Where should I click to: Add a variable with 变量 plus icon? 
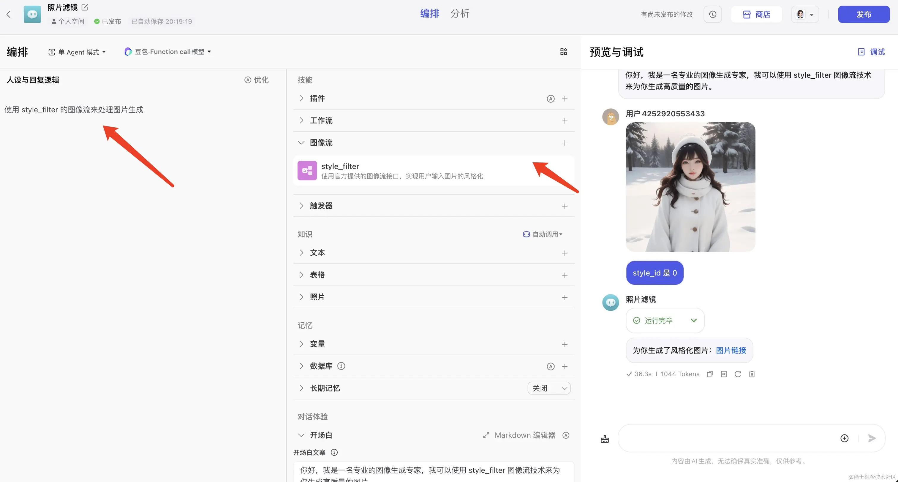point(565,344)
